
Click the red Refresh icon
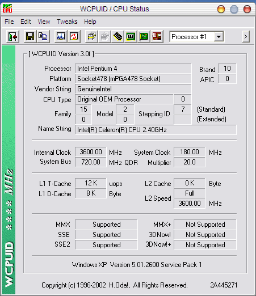tap(74, 36)
